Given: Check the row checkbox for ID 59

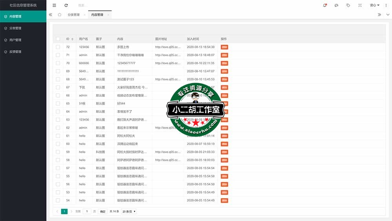Looking at the screenshot, I should click(58, 152).
